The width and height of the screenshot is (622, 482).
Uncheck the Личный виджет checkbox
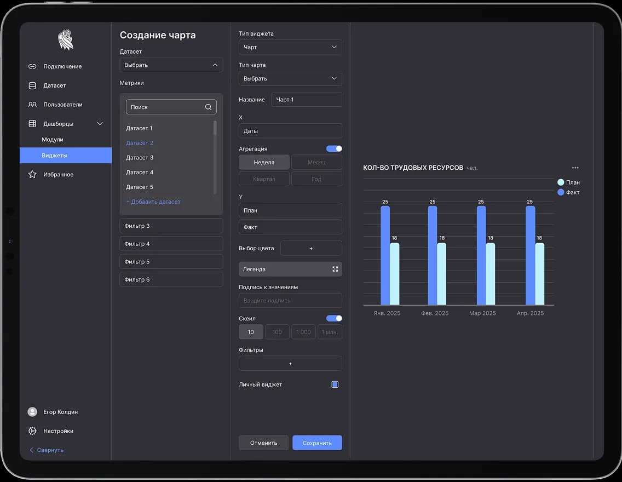[x=335, y=385]
